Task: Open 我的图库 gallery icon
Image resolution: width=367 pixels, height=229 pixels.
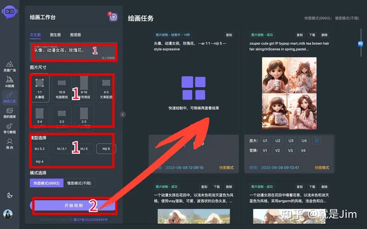Action: click(x=10, y=113)
